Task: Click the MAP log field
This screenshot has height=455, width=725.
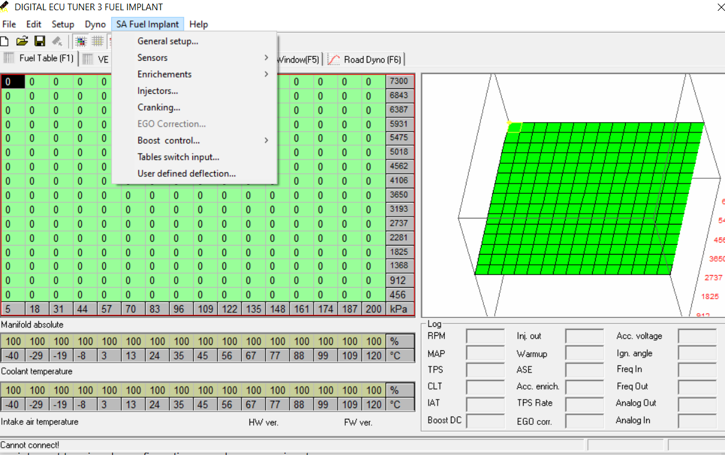Action: (x=486, y=353)
